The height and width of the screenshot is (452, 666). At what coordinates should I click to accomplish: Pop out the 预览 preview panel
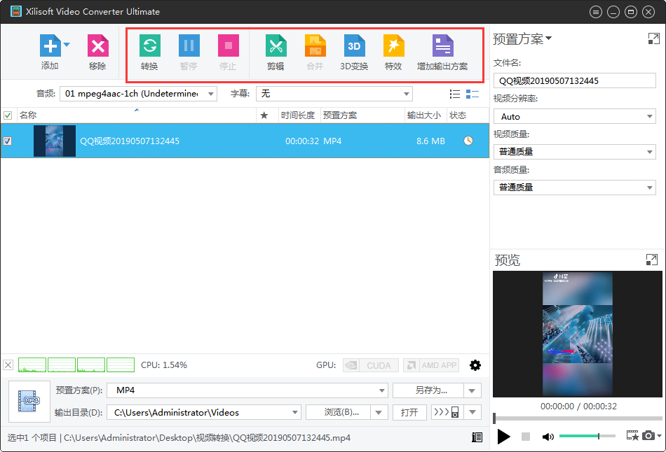[x=651, y=260]
